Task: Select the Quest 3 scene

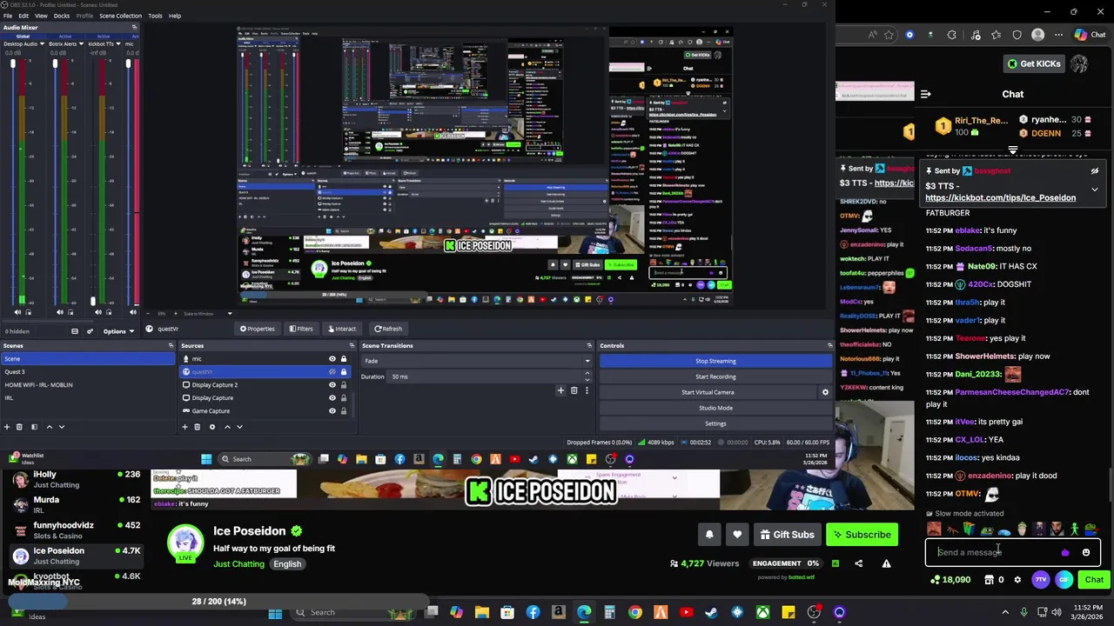Action: point(87,372)
